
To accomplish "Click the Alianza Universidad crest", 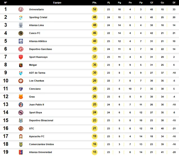I will 21,152.
